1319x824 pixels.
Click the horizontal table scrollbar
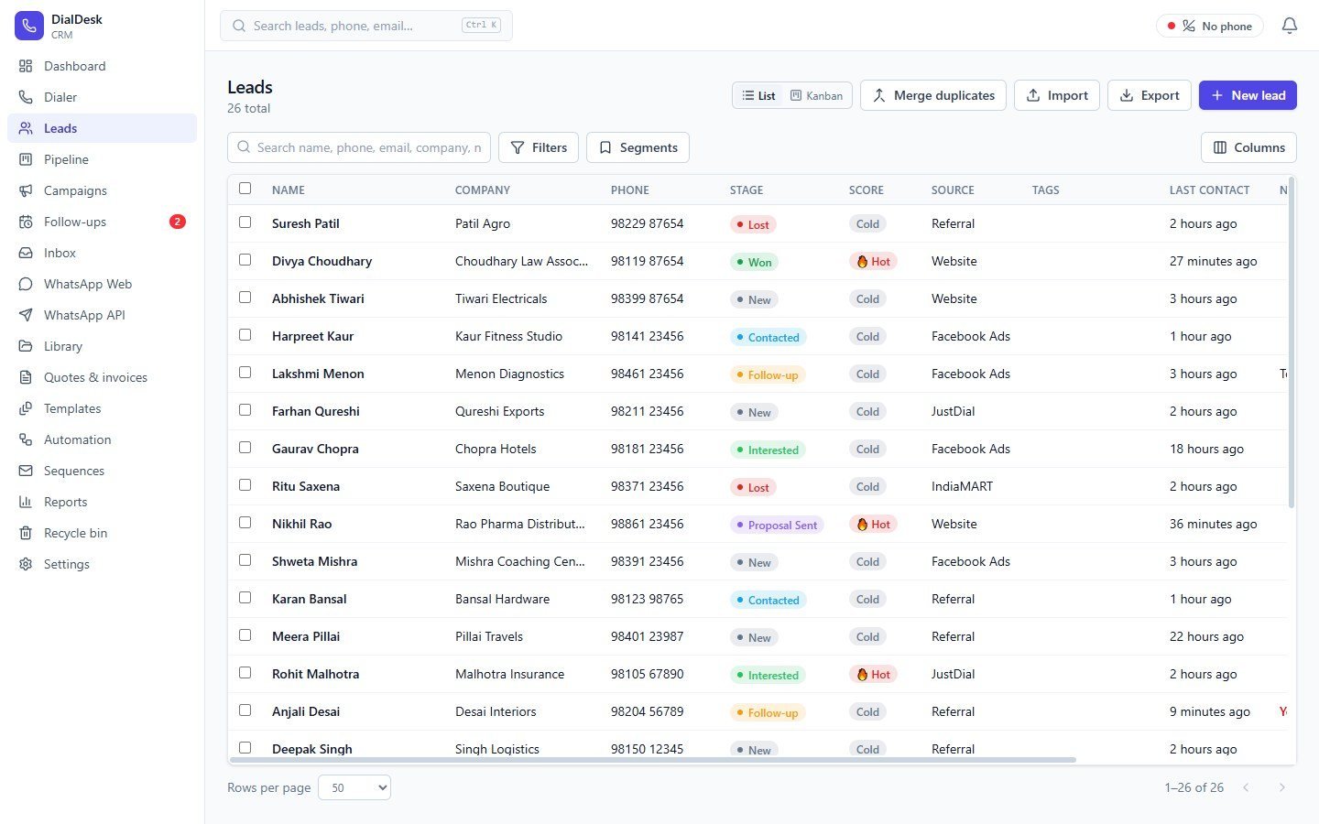pyautogui.click(x=653, y=760)
